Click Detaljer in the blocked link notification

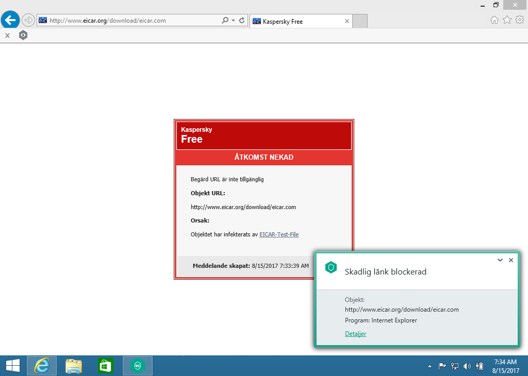pyautogui.click(x=355, y=334)
